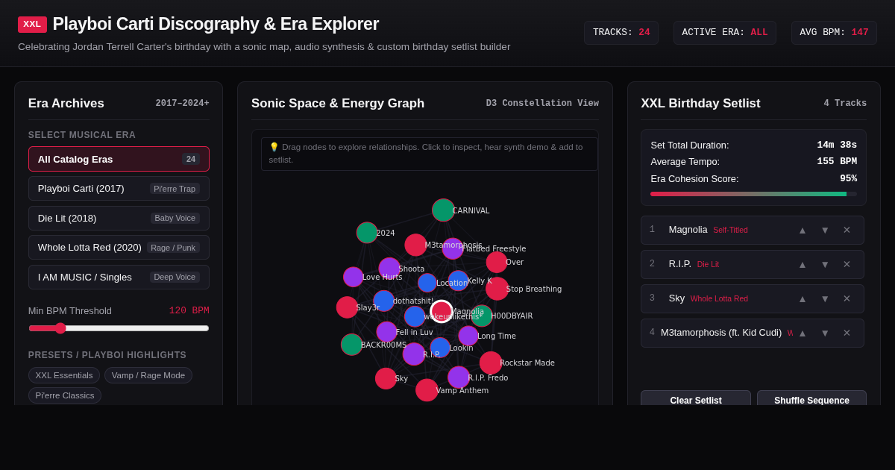Apply the Vamp / Rage Mode preset
The height and width of the screenshot is (470, 895).
(x=148, y=375)
